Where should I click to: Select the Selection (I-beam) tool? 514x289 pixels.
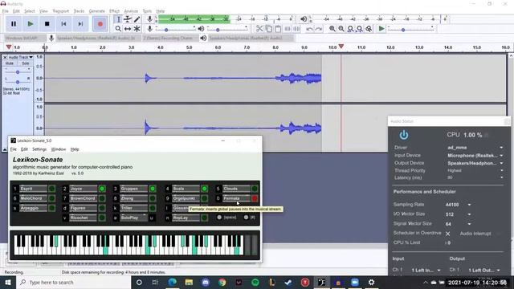click(x=118, y=19)
